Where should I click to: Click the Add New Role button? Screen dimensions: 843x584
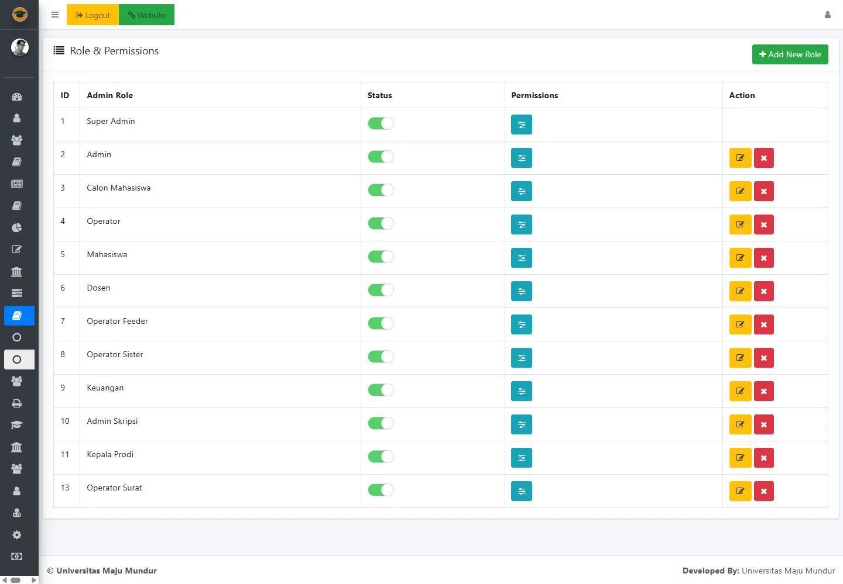[790, 54]
